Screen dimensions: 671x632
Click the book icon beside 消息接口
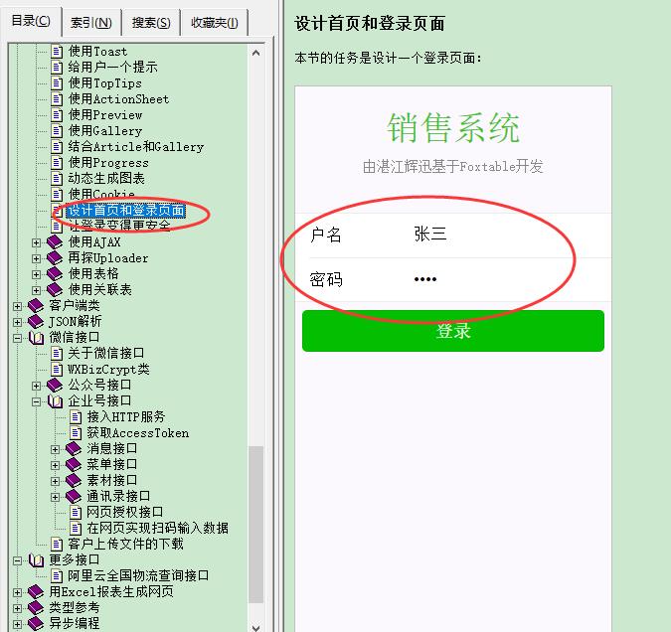click(74, 449)
